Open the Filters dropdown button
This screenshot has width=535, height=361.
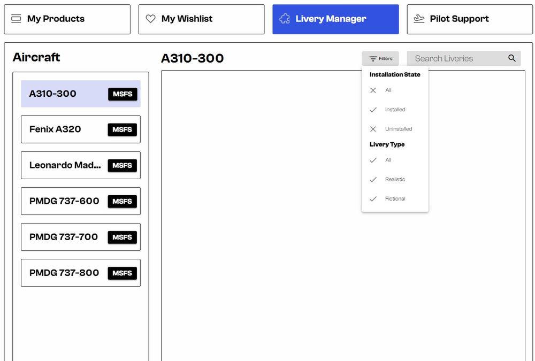(380, 59)
